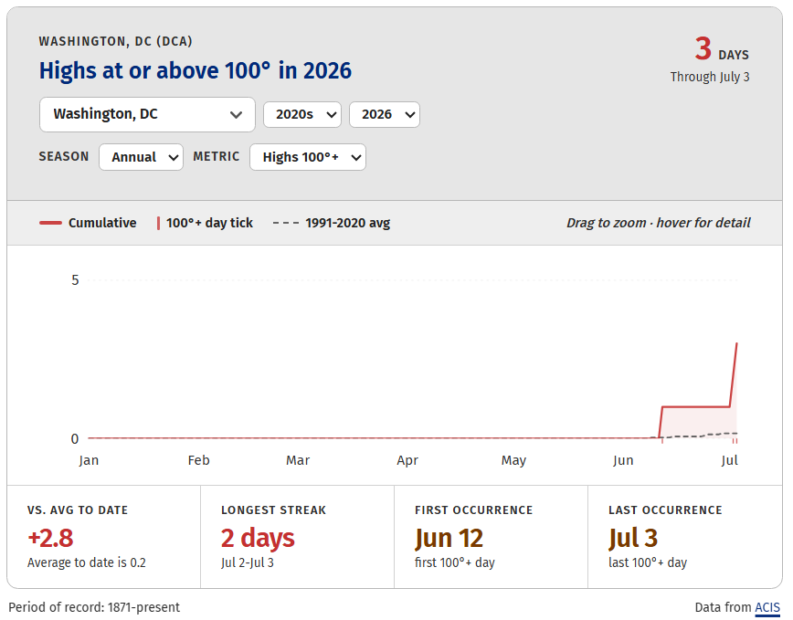Open the Highs 100°+ metric dropdown

(308, 157)
